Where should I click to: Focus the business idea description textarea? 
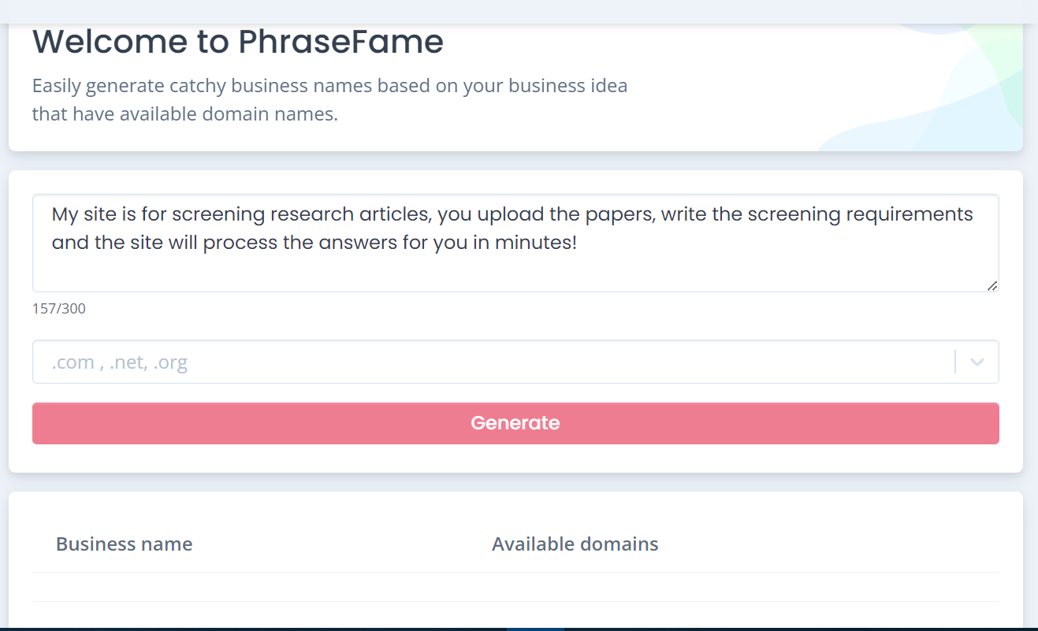click(515, 268)
